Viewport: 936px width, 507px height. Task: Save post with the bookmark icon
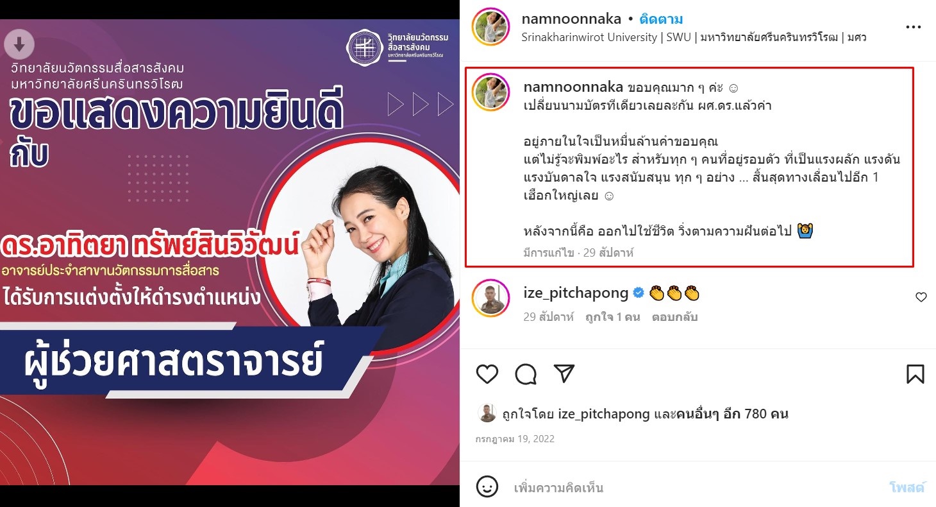coord(915,374)
